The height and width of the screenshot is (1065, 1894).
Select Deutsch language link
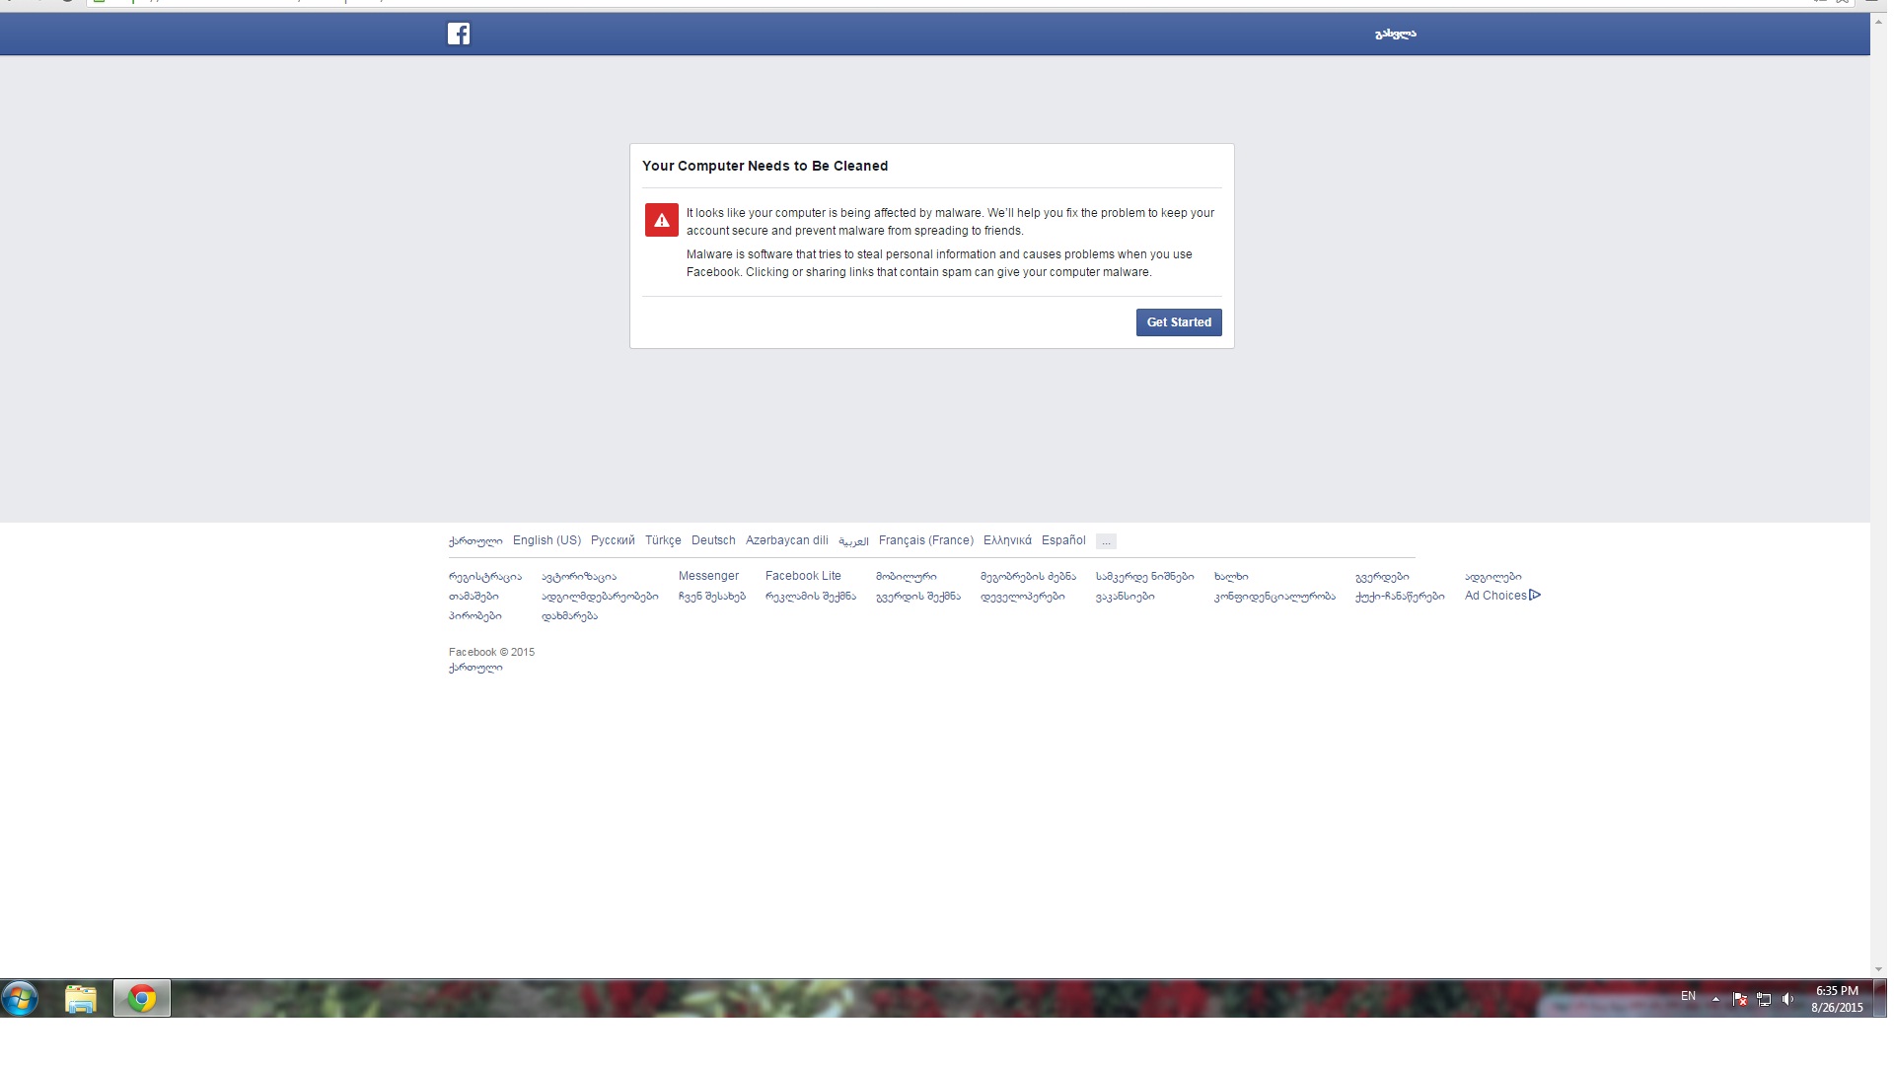713,540
